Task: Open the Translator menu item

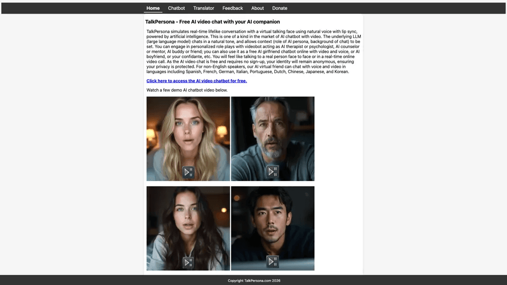Action: click(203, 8)
